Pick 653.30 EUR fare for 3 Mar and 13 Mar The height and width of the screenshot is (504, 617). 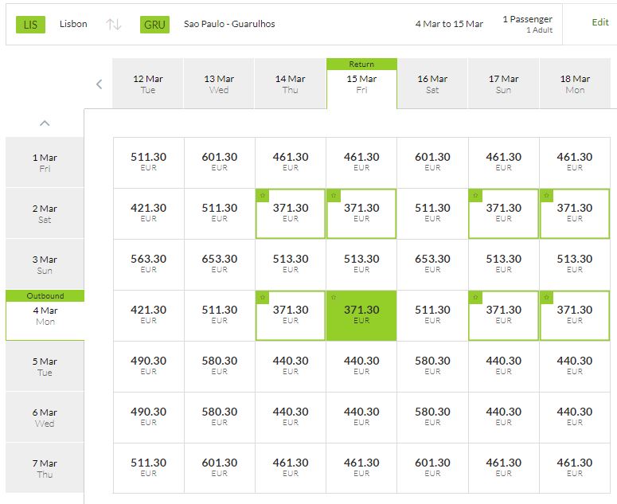click(220, 264)
